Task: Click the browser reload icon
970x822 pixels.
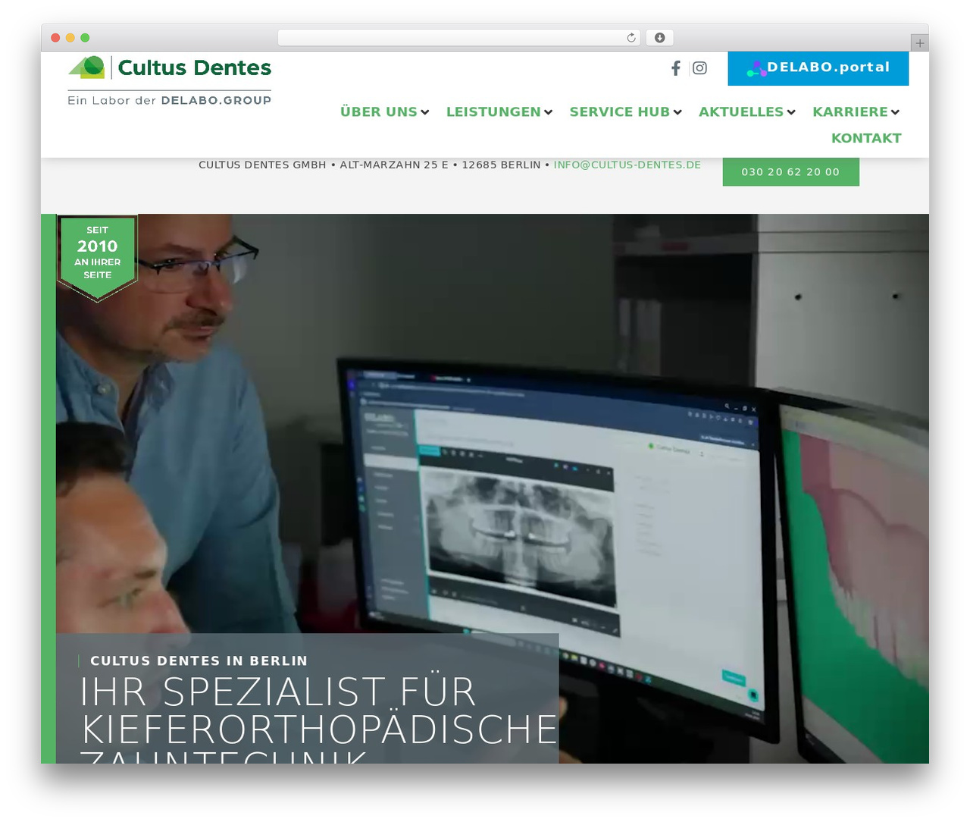Action: (x=631, y=38)
